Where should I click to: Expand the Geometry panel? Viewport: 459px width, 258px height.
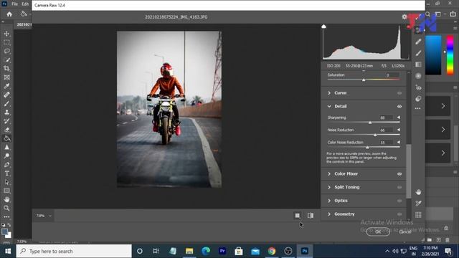click(329, 214)
